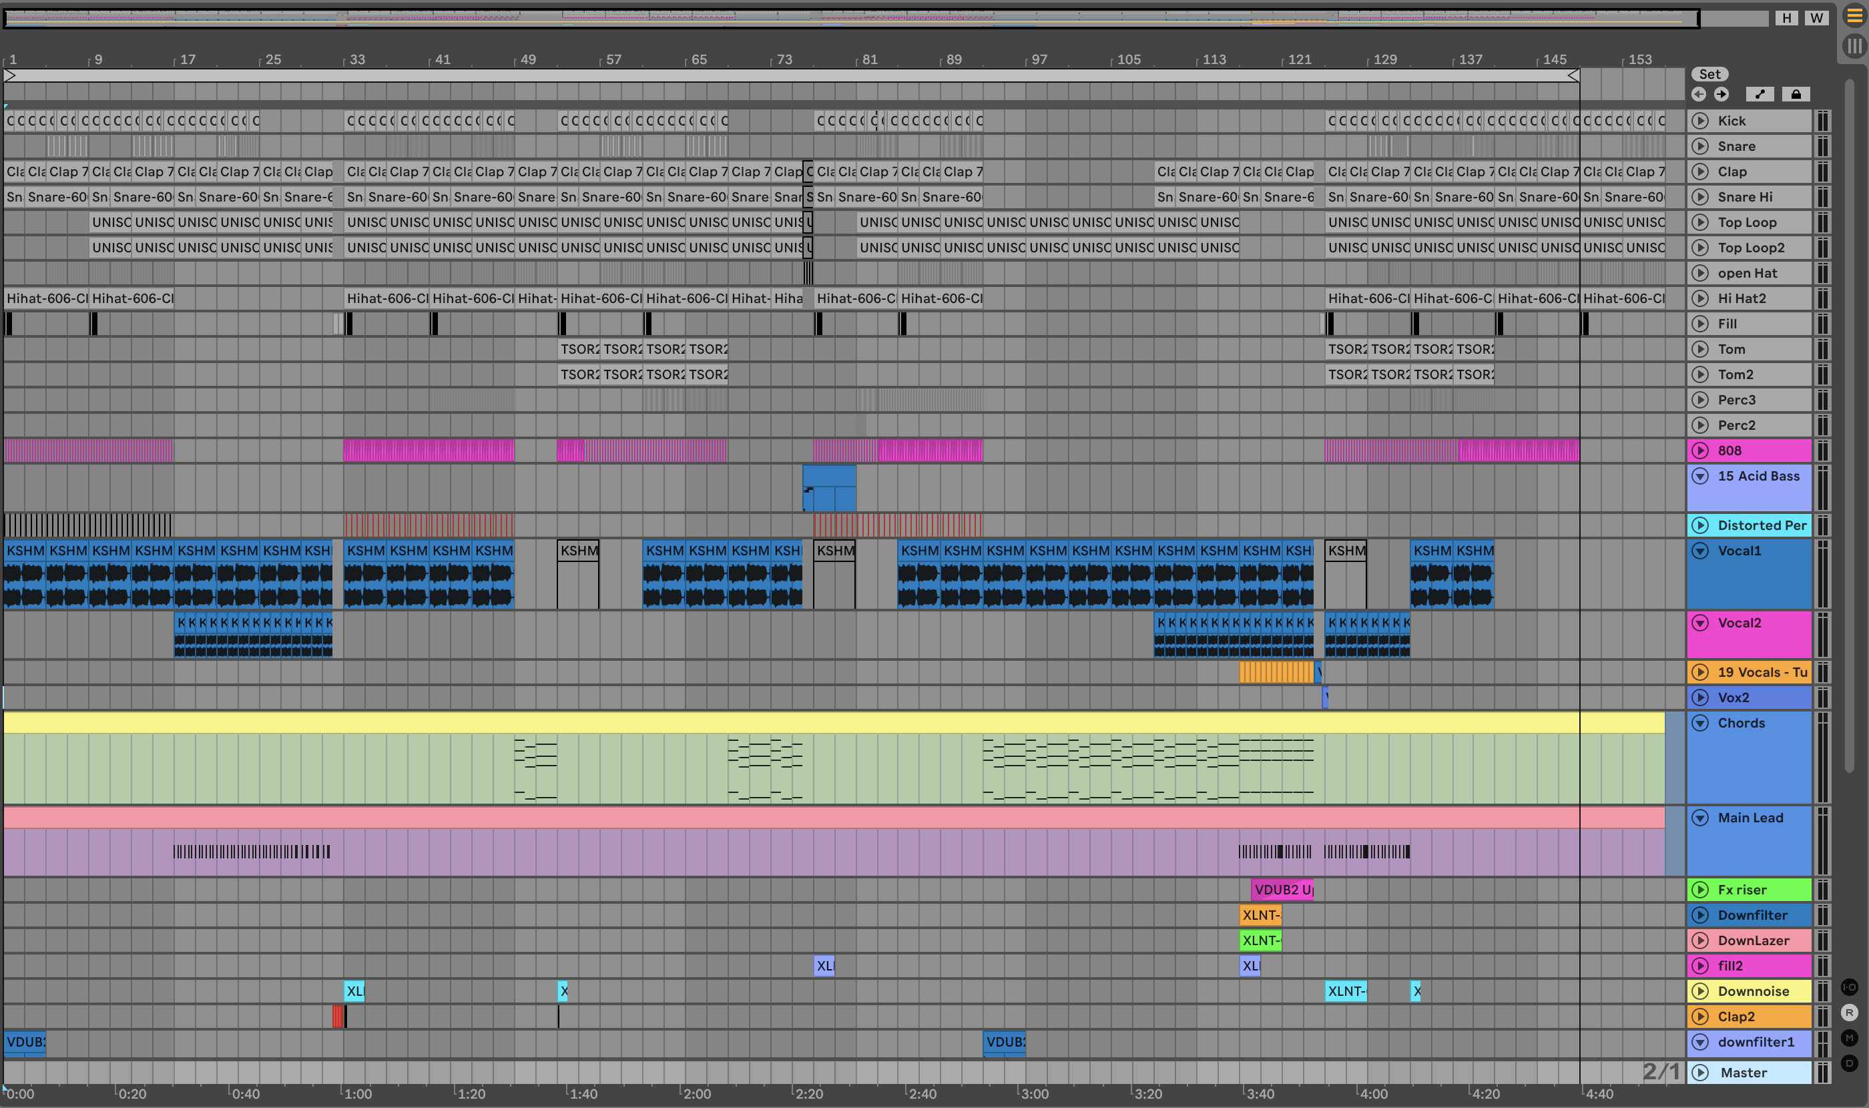The height and width of the screenshot is (1108, 1869).
Task: Click Optimize Arrangement Width (W) button
Action: coord(1817,18)
